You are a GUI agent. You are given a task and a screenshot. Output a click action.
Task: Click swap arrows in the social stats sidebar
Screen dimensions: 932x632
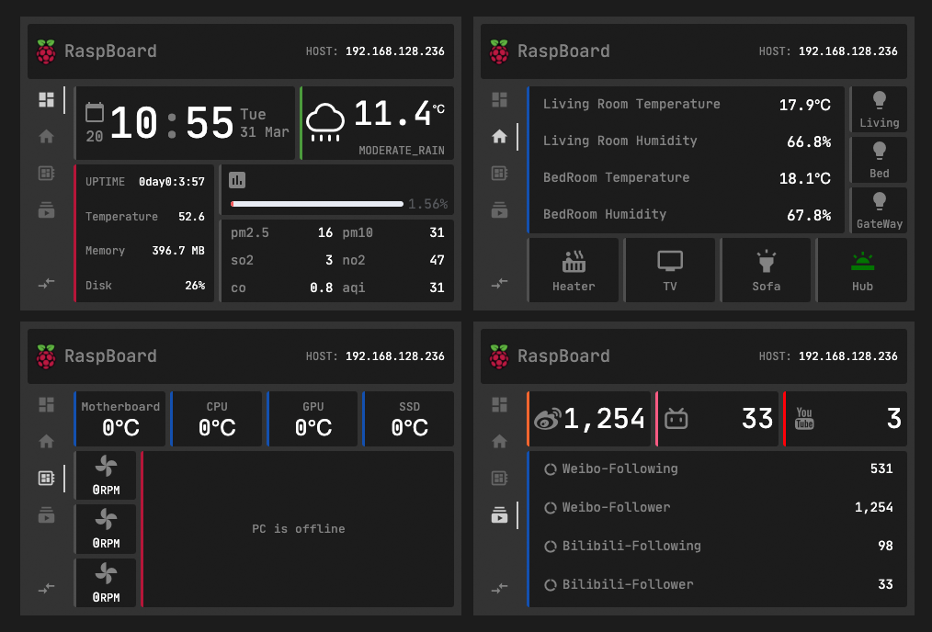499,588
